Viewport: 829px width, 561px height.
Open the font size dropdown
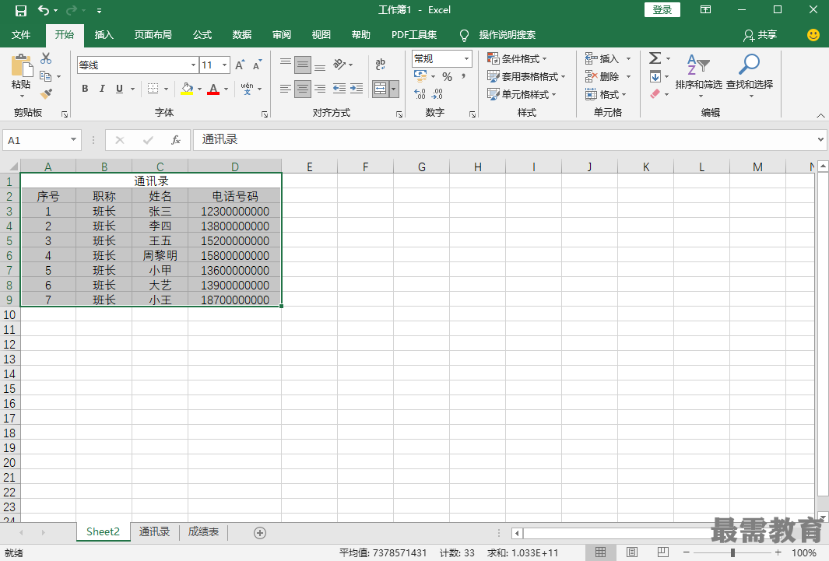225,65
